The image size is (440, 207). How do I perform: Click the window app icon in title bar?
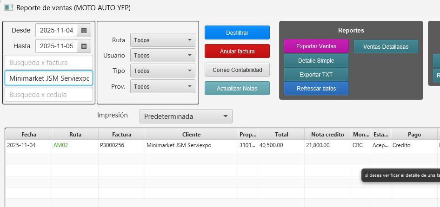8,8
